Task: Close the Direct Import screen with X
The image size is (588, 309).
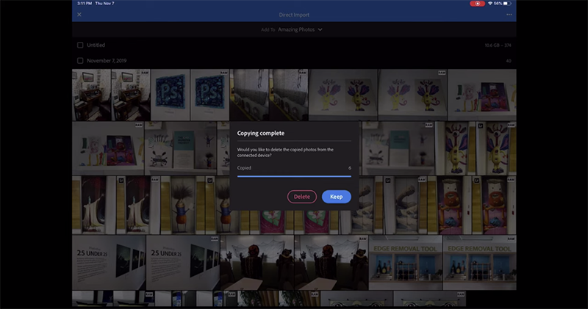Action: click(79, 15)
